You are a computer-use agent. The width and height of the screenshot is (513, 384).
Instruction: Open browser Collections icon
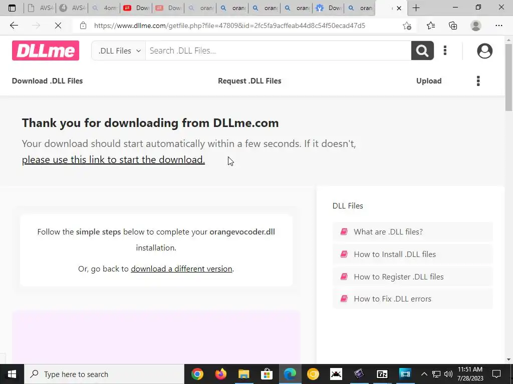[453, 25]
